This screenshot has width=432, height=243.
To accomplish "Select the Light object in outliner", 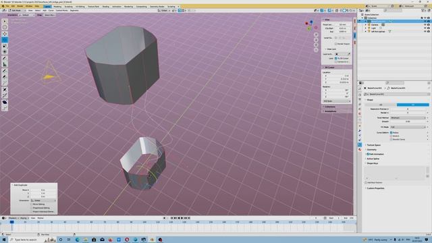I will [x=373, y=28].
